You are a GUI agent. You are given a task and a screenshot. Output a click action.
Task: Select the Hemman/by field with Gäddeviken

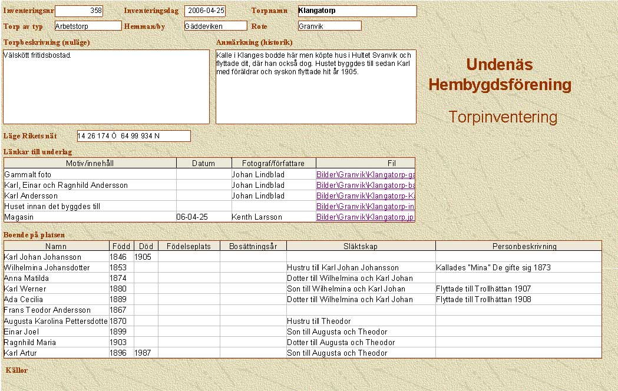pos(215,26)
